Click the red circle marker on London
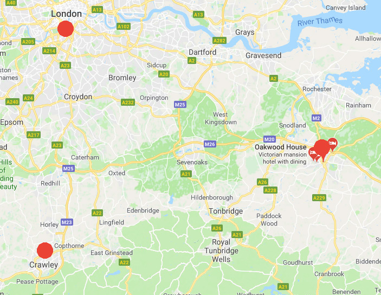 pyautogui.click(x=66, y=29)
